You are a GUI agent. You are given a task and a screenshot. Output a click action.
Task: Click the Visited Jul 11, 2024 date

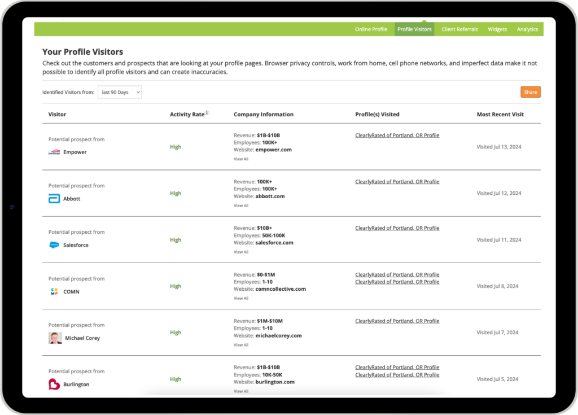point(499,240)
